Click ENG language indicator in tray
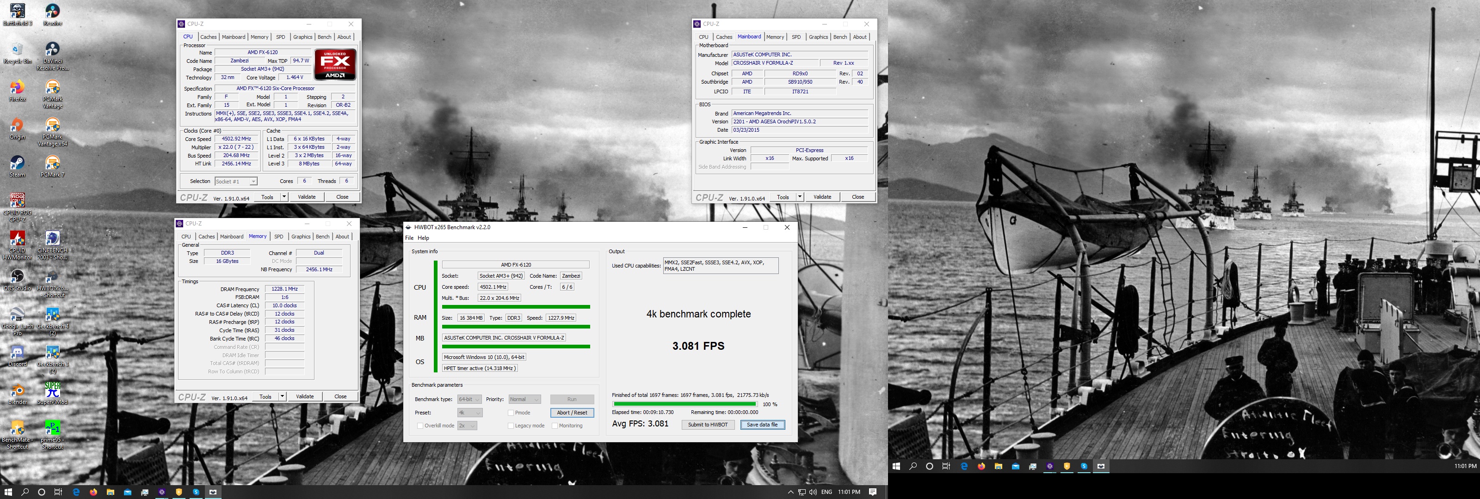The height and width of the screenshot is (499, 1480). point(827,492)
